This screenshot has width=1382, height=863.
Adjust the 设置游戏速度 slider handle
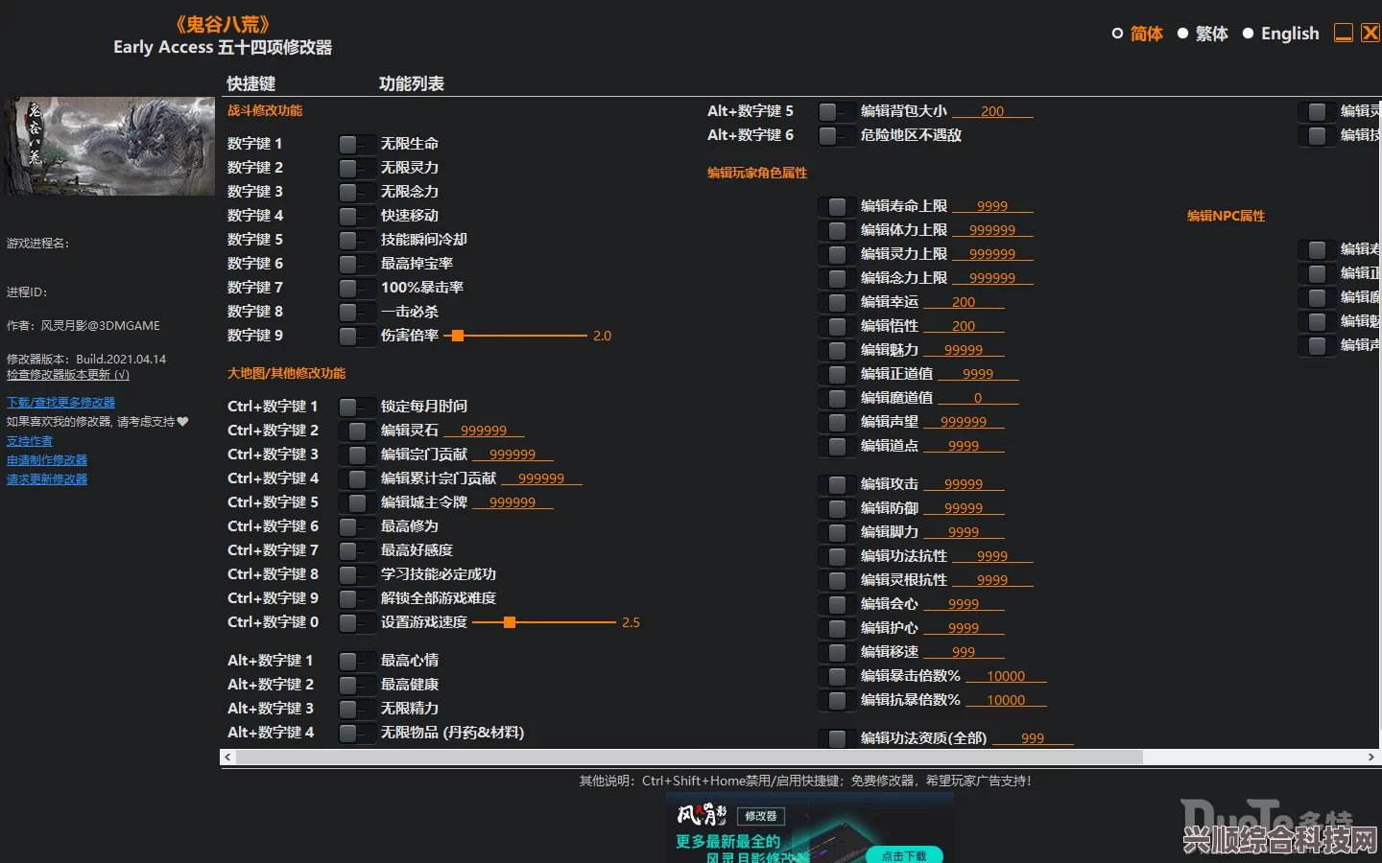coord(510,622)
